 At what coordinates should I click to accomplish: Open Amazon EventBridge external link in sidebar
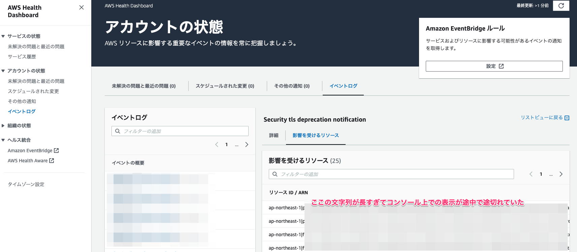tap(33, 151)
